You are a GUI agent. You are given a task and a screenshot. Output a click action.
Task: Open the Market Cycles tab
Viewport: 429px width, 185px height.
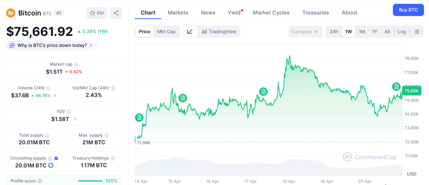pos(271,13)
